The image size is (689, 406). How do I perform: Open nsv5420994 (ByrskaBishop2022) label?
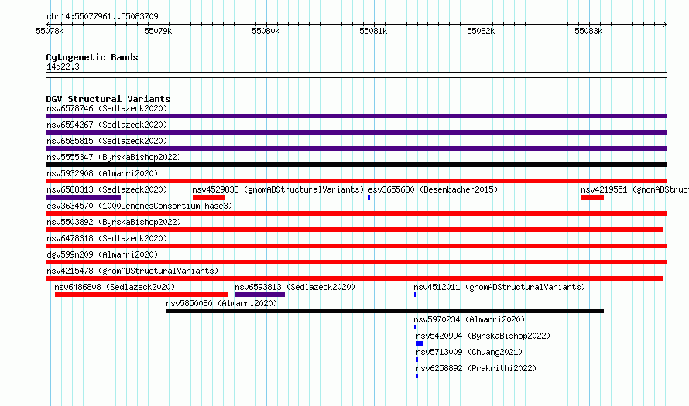click(x=483, y=336)
